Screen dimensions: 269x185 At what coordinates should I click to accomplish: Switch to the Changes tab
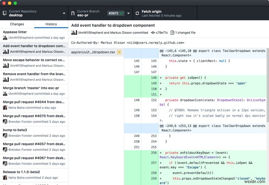point(17,24)
